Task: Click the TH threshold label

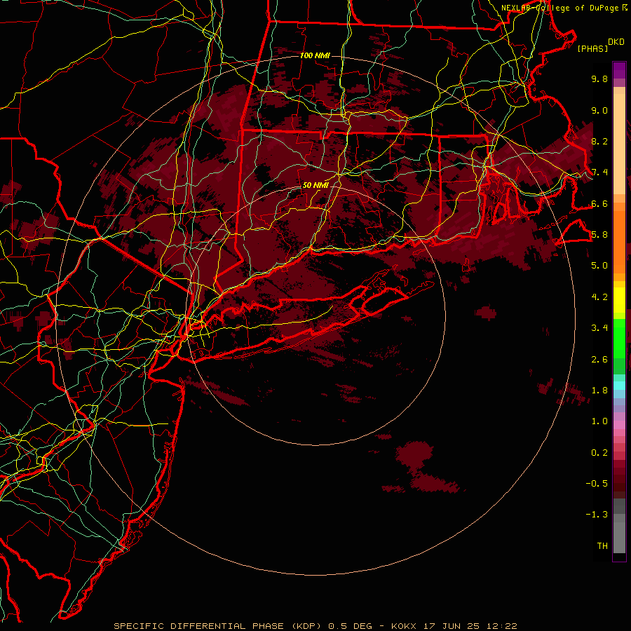Action: (602, 546)
